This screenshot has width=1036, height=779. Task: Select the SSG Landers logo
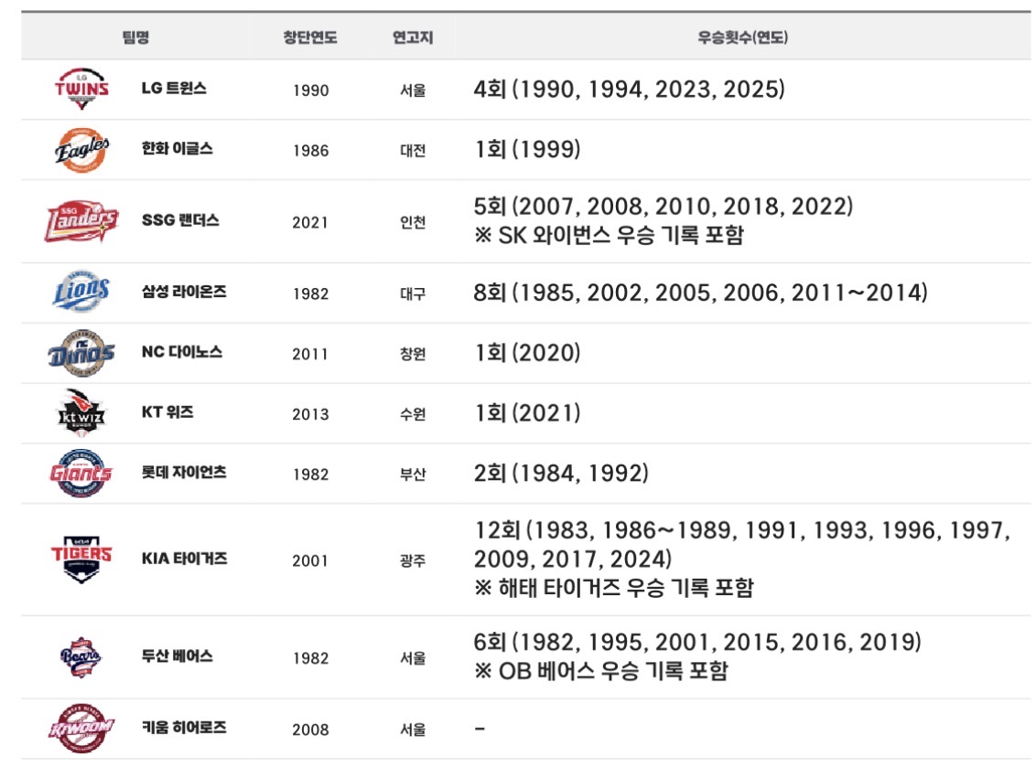[81, 221]
